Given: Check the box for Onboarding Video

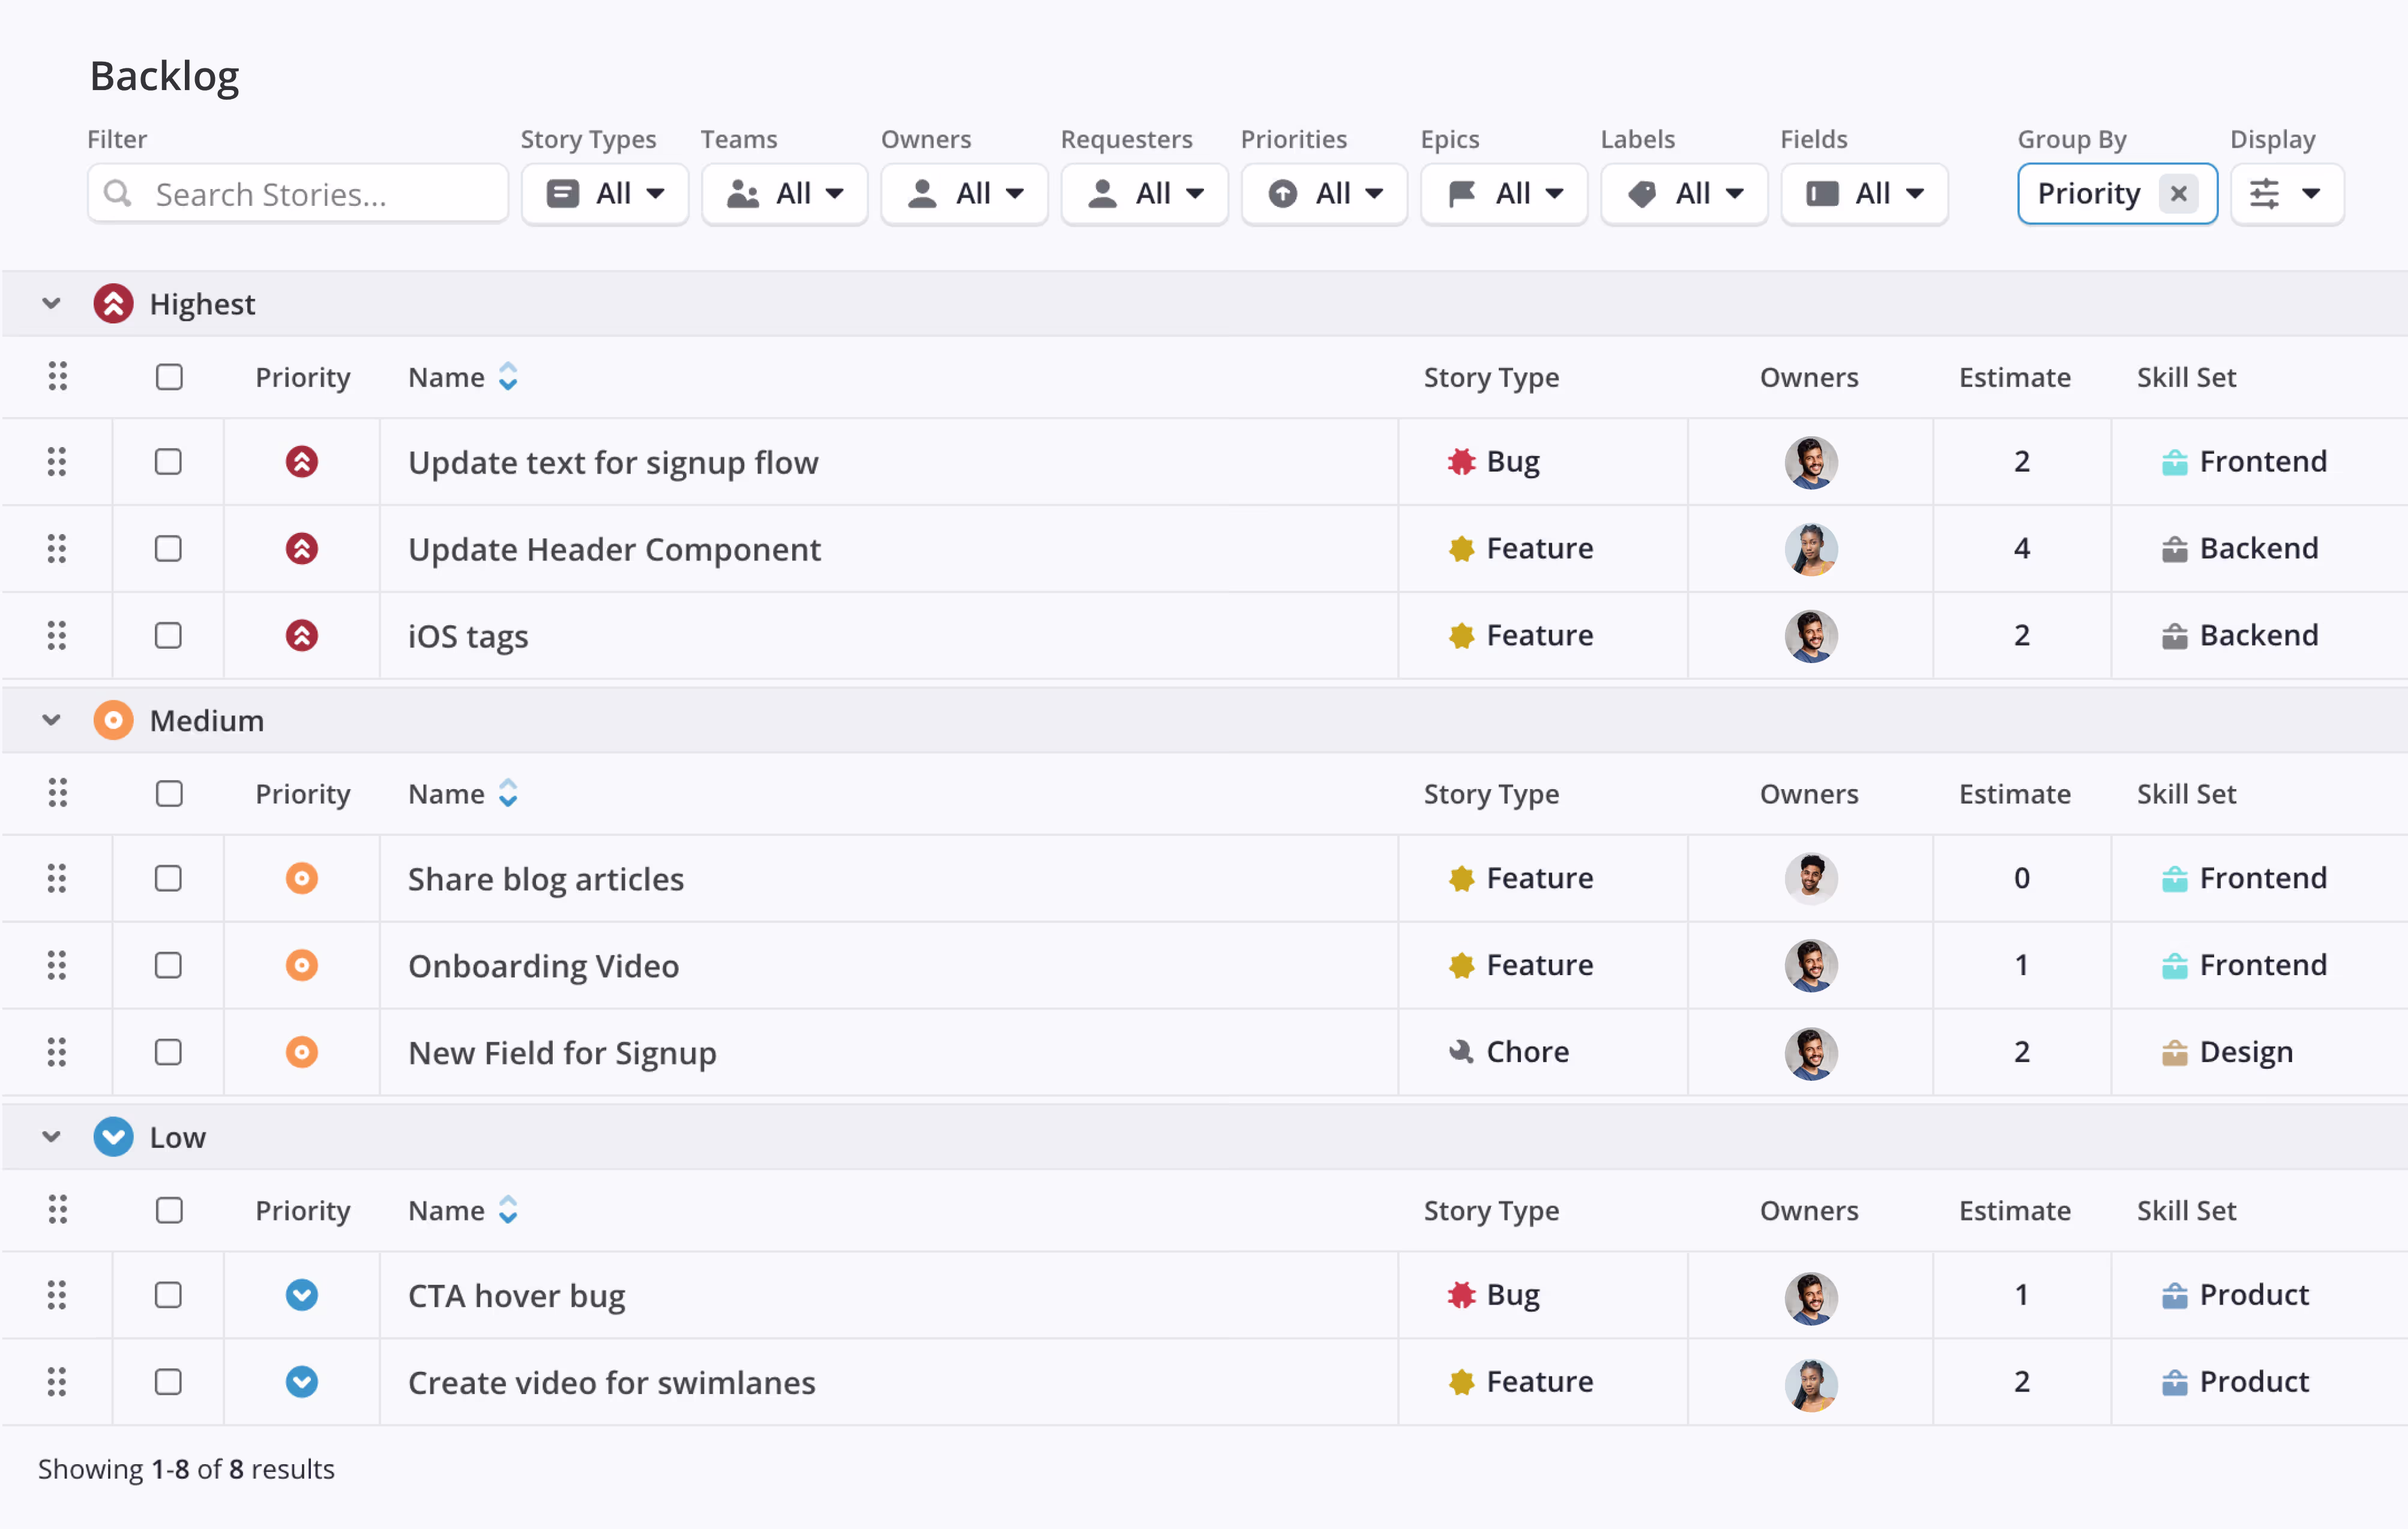Looking at the screenshot, I should [x=168, y=966].
